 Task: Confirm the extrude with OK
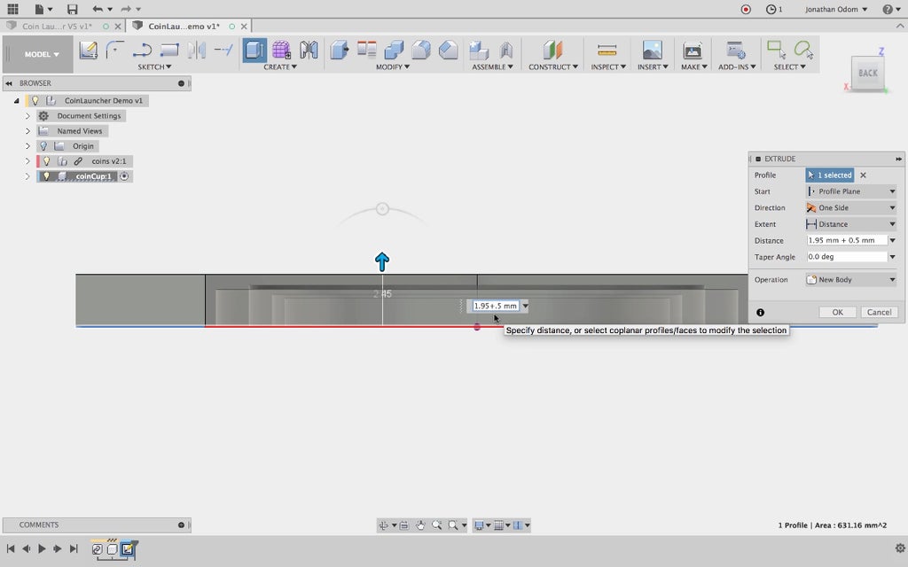point(837,313)
